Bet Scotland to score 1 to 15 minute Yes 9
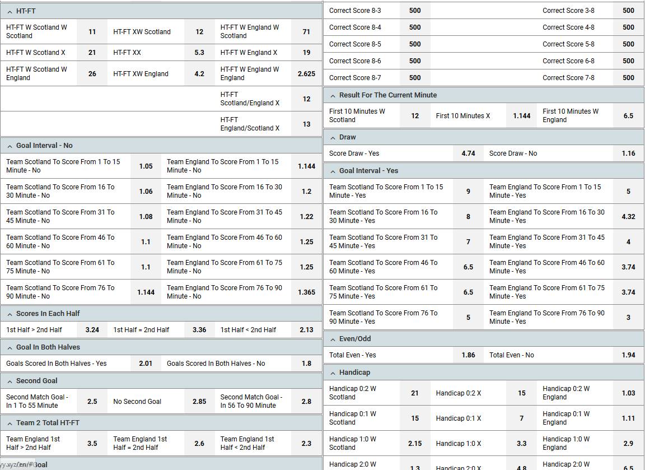645x470 pixels. [468, 192]
